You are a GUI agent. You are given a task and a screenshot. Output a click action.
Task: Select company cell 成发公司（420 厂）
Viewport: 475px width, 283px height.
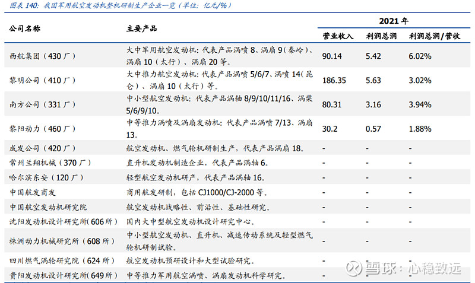click(42, 148)
